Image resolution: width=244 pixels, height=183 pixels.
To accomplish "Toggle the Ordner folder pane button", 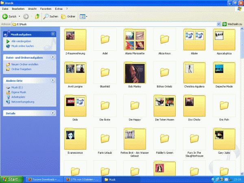I will pyautogui.click(x=68, y=16).
